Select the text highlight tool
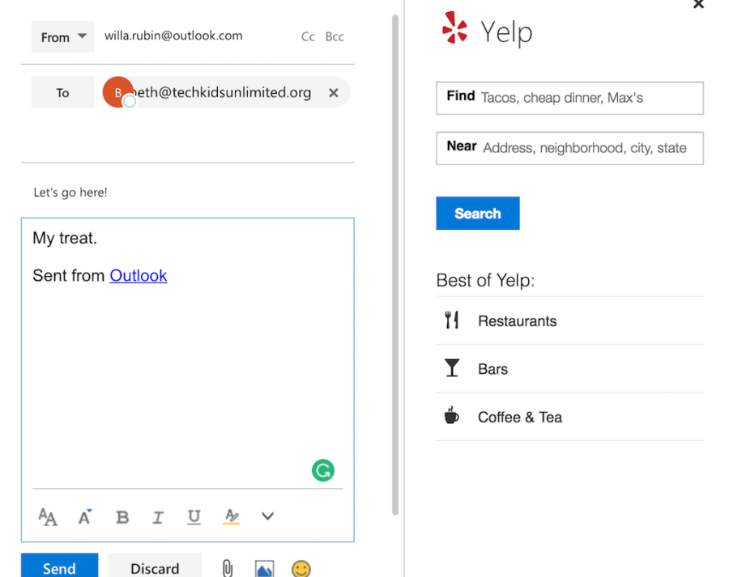729x577 pixels. click(231, 516)
